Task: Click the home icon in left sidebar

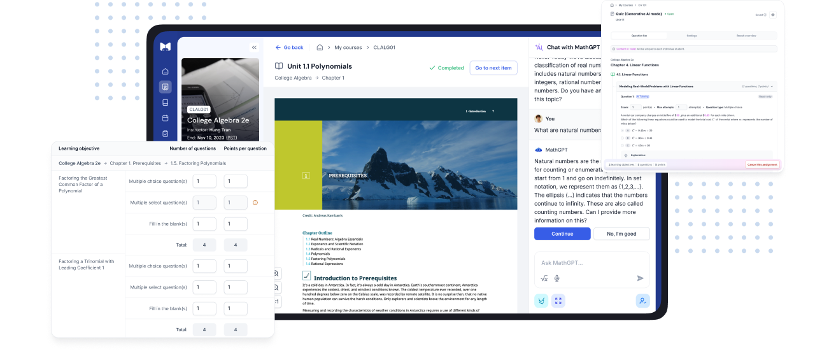Action: point(166,71)
